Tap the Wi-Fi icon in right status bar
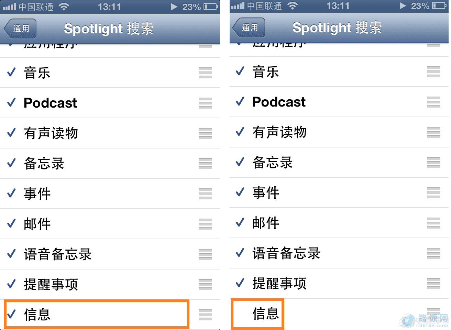This screenshot has height=330, width=451. tap(293, 6)
